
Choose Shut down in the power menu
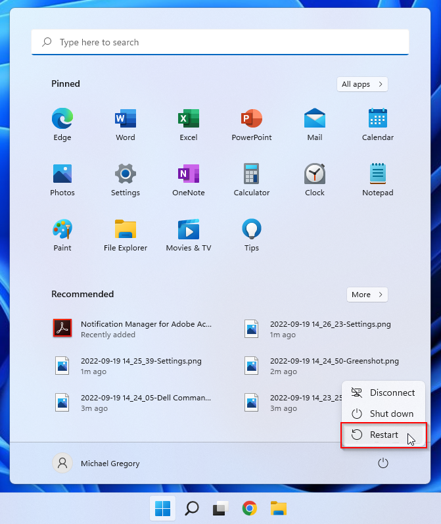(x=383, y=414)
